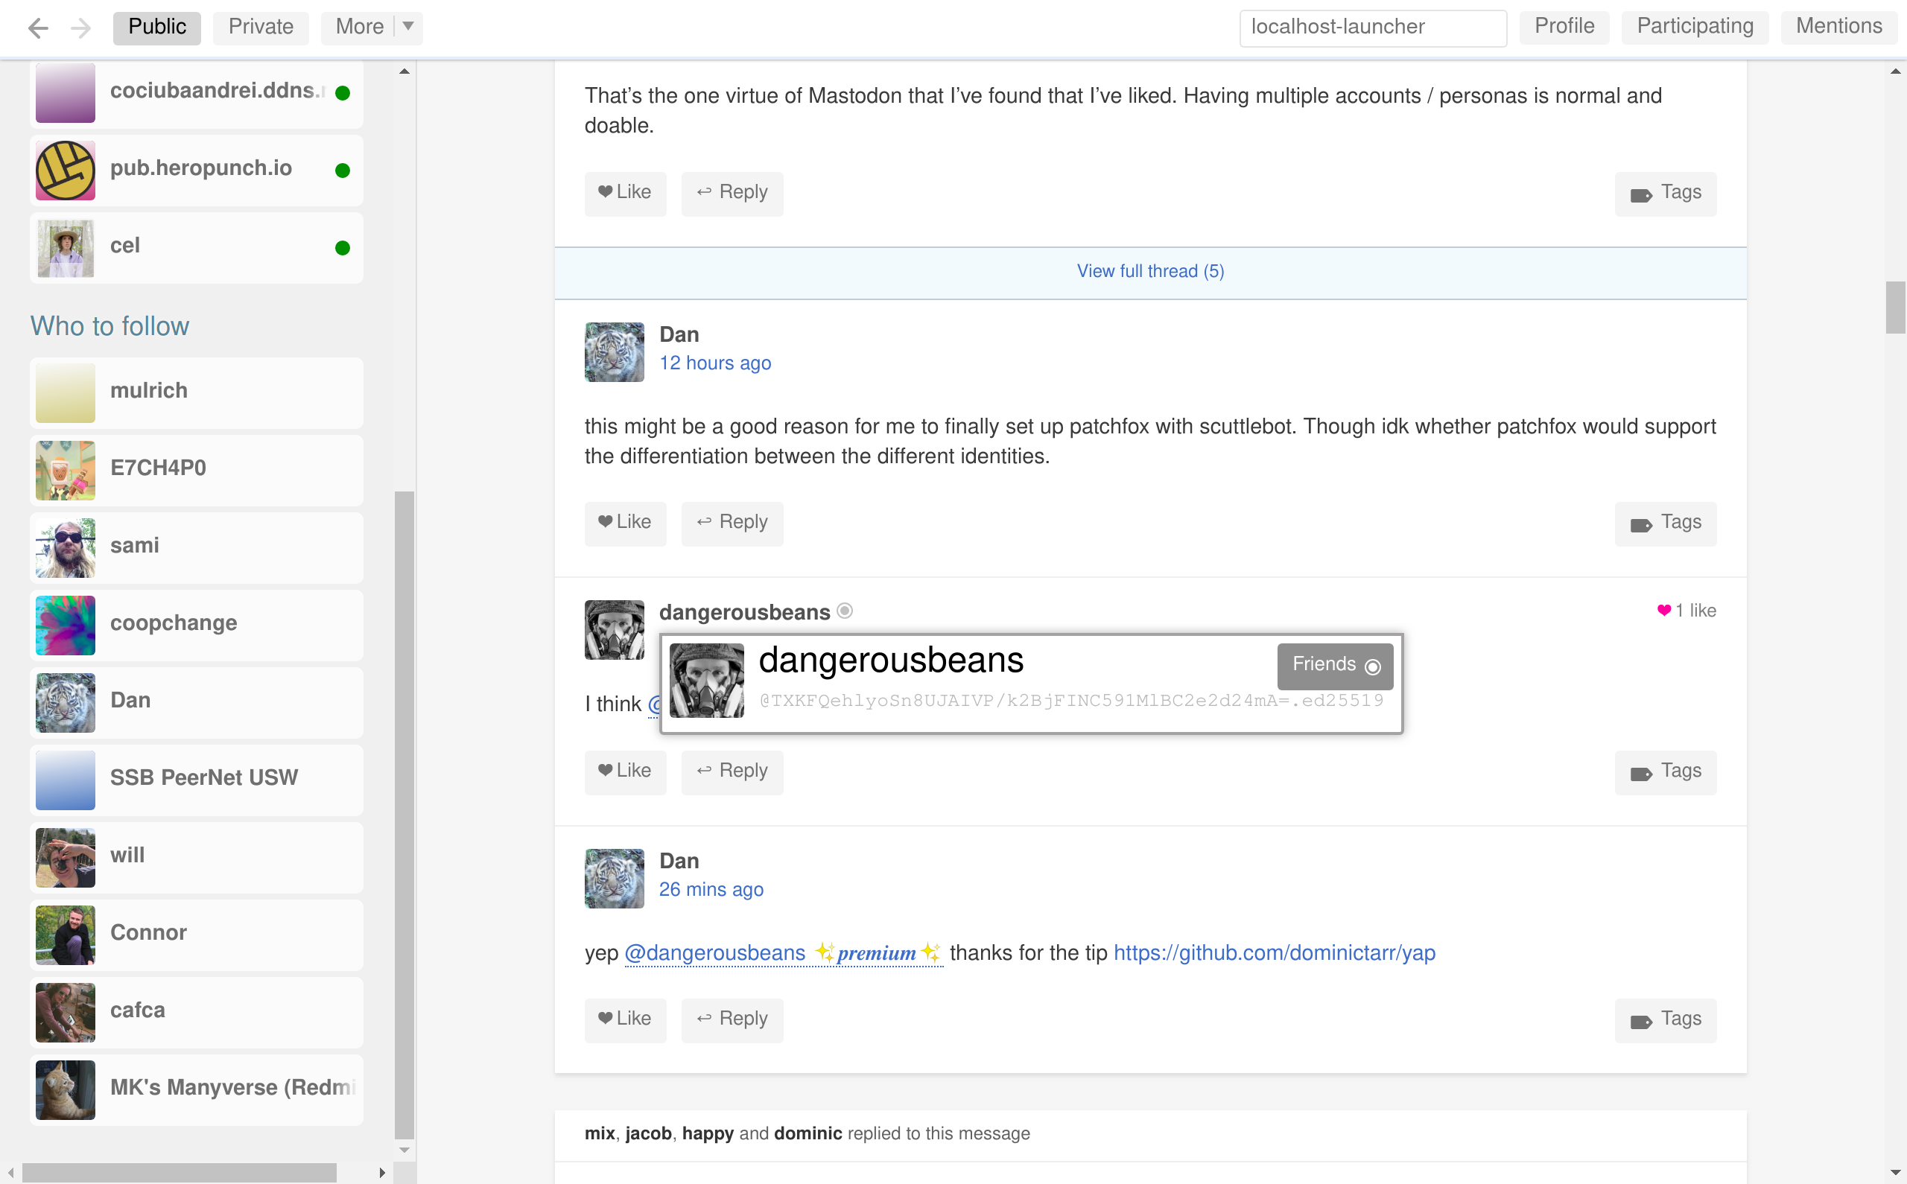Screen dimensions: 1907x1184
Task: Open the More menu
Action: (360, 28)
